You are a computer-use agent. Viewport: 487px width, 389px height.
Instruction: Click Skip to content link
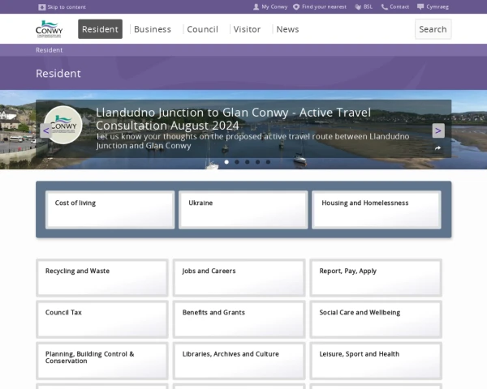(x=62, y=6)
